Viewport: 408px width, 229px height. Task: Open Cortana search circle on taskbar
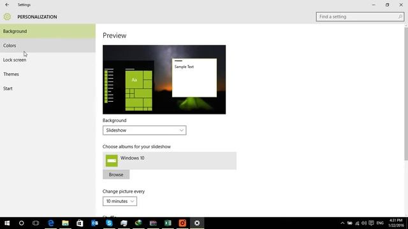tap(21, 223)
